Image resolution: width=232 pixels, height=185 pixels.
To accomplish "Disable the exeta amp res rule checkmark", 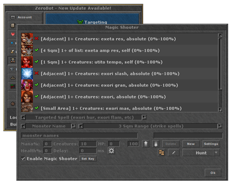I will [x=36, y=50].
